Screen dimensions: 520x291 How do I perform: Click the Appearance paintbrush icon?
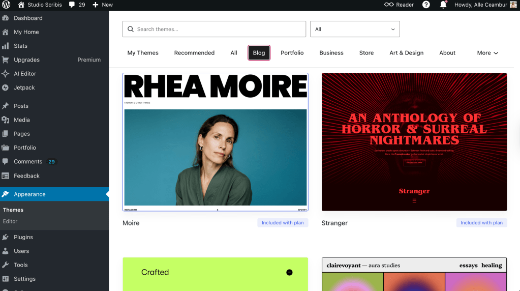(x=5, y=194)
